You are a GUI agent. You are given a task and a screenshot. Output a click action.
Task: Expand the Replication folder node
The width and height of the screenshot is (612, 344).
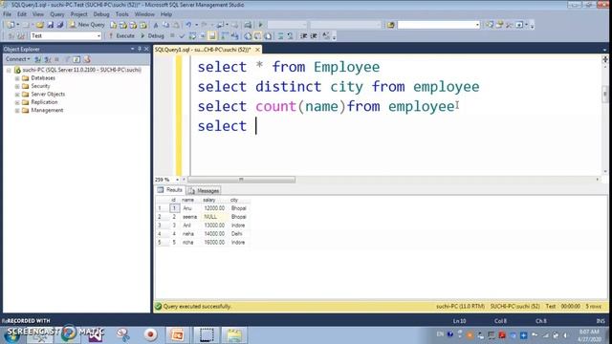tap(17, 102)
